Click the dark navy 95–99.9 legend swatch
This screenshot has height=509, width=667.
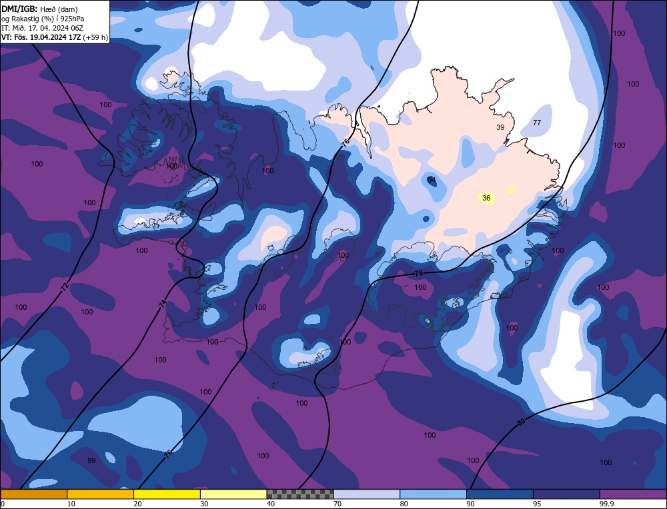point(566,494)
